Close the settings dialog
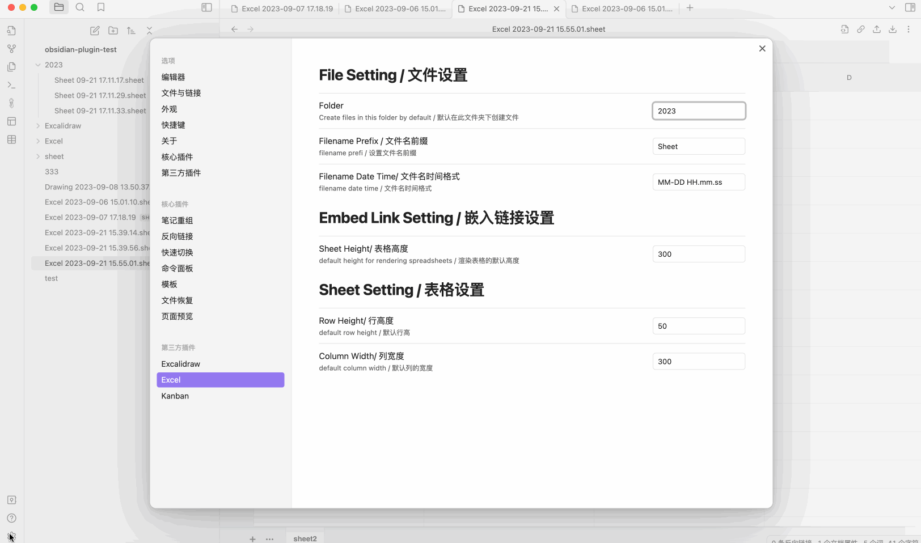The height and width of the screenshot is (543, 921). click(762, 49)
